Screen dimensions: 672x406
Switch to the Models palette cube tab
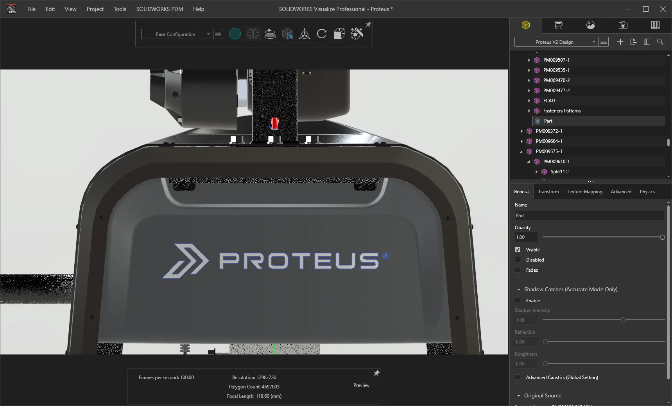(526, 25)
